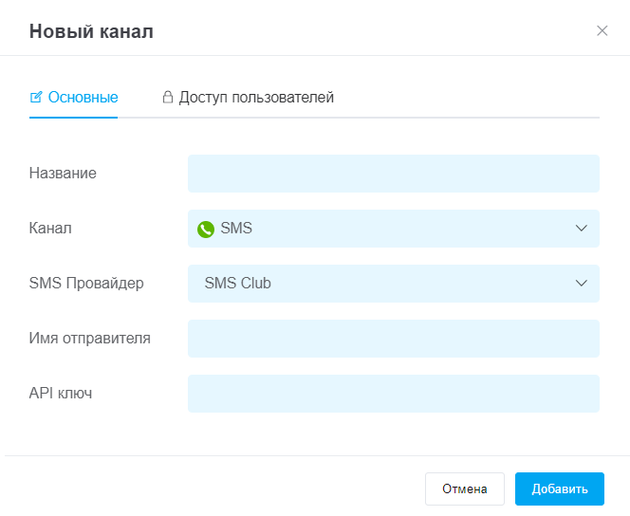Image resolution: width=630 pixels, height=516 pixels.
Task: Click the SMS Провайдер field label
Action: tap(86, 283)
